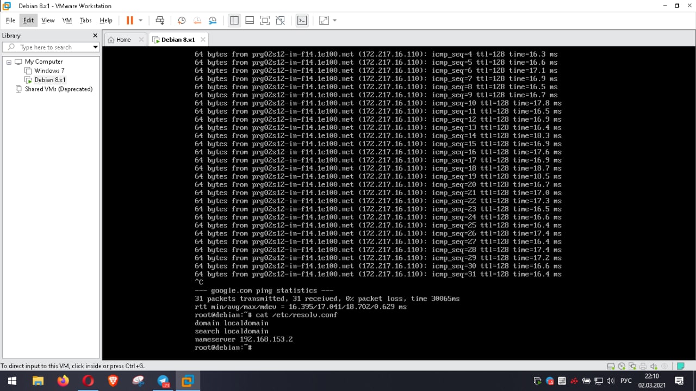The width and height of the screenshot is (696, 391).
Task: Select Windows 7 virtual machine
Action: pos(49,71)
